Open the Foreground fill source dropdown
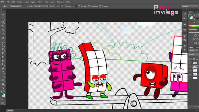Viewport: 199px width, 112px height. [16, 6]
